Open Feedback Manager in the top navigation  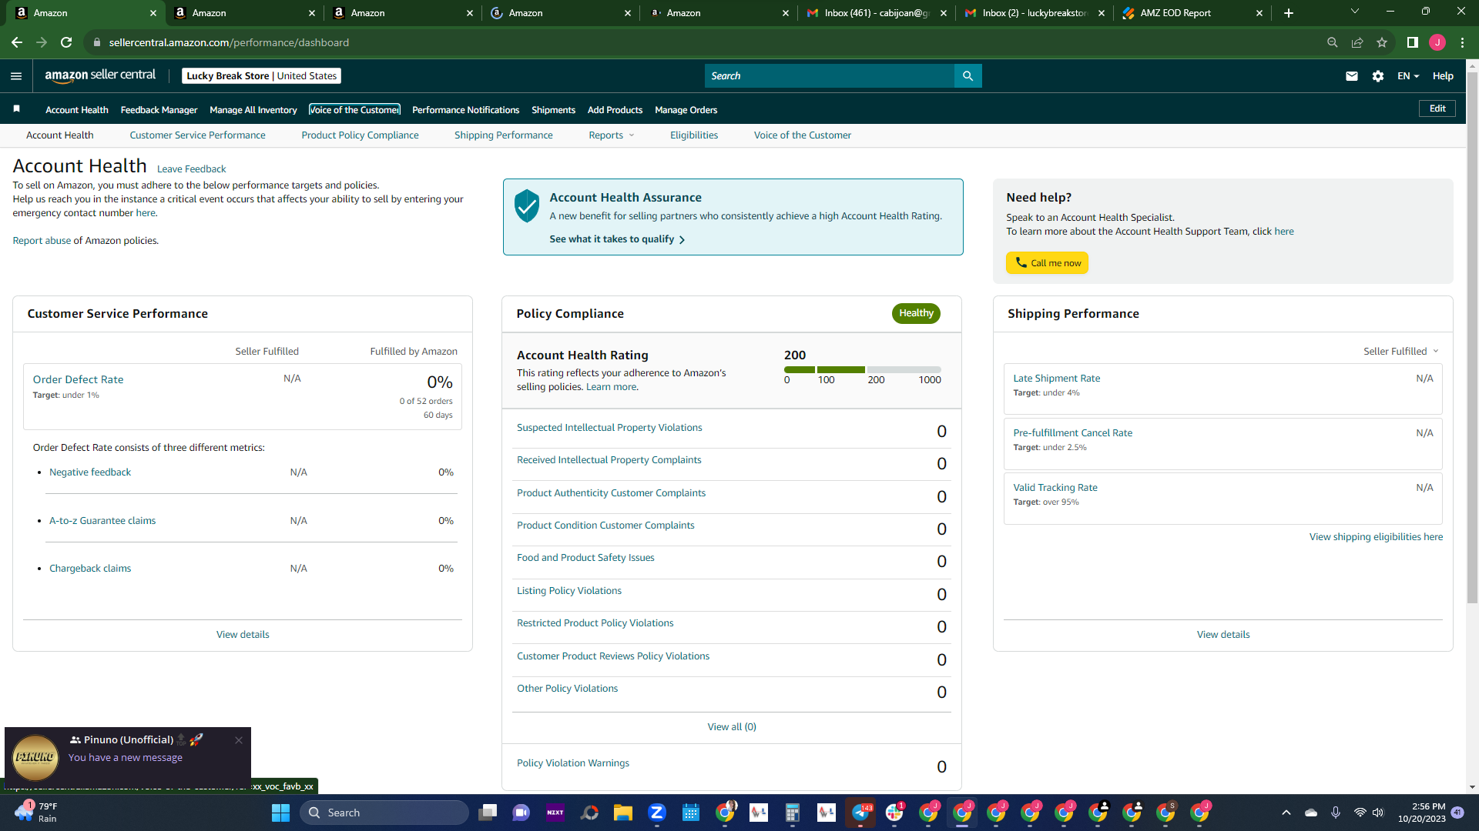point(159,110)
